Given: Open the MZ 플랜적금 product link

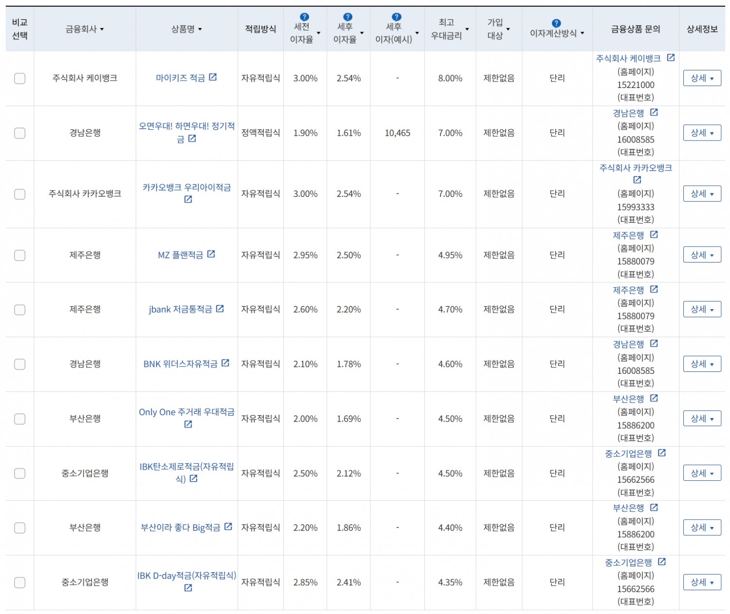Looking at the screenshot, I should 181,255.
